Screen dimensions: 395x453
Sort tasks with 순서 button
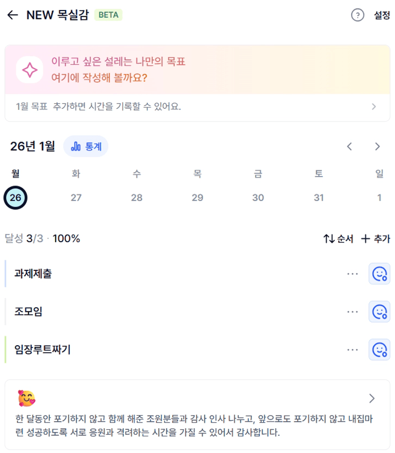[338, 239]
